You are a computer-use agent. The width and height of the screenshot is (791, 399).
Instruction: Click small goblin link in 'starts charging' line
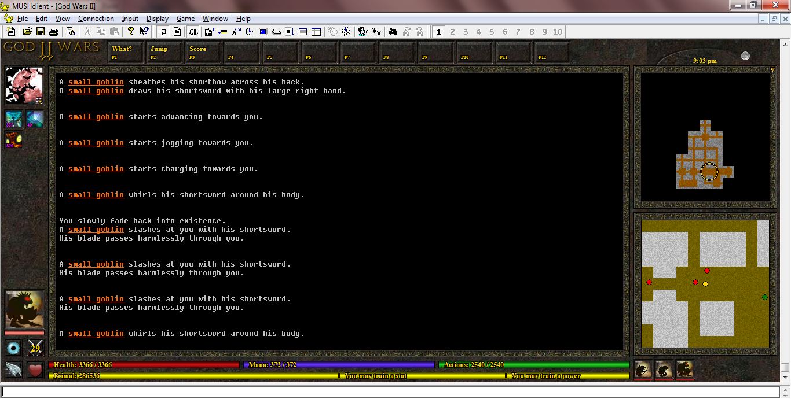(x=96, y=169)
